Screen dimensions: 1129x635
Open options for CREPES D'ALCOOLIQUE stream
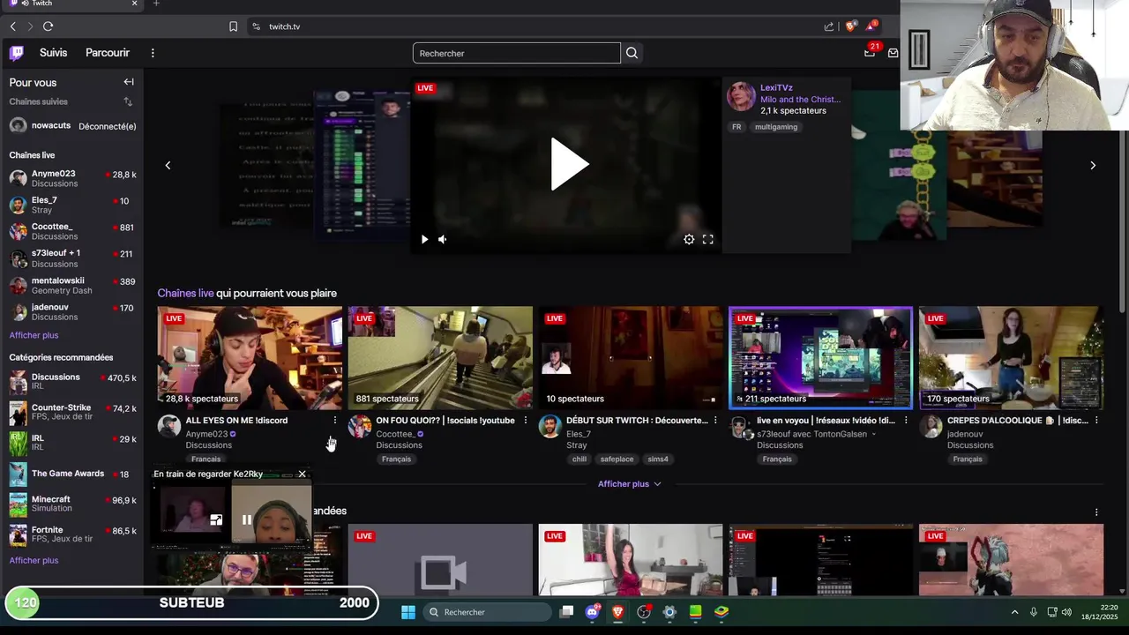[x=1096, y=421]
